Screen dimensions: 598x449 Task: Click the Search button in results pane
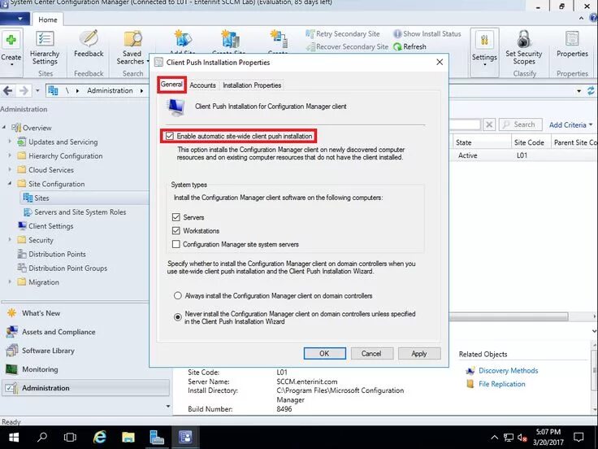[x=520, y=124]
